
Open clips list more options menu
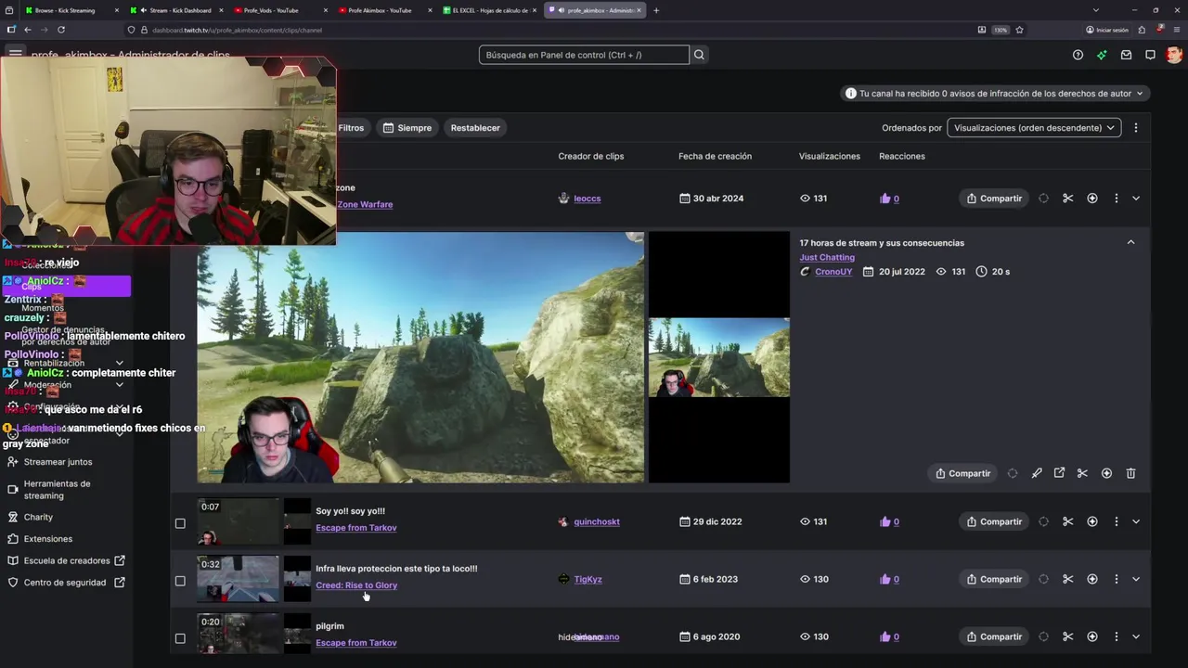click(x=1135, y=127)
